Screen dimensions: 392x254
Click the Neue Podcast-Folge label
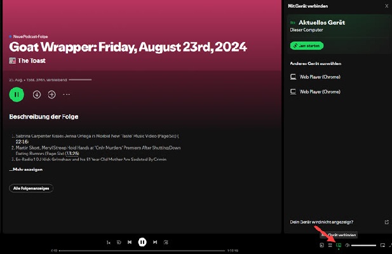[30, 36]
